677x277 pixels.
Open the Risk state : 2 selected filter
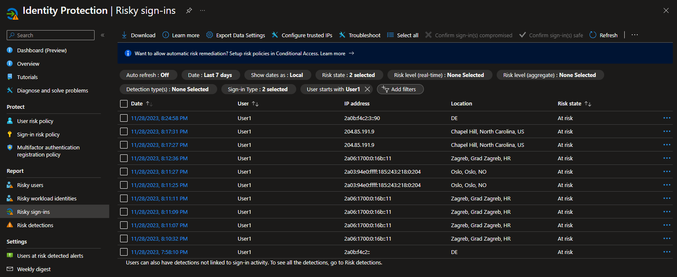tap(349, 75)
